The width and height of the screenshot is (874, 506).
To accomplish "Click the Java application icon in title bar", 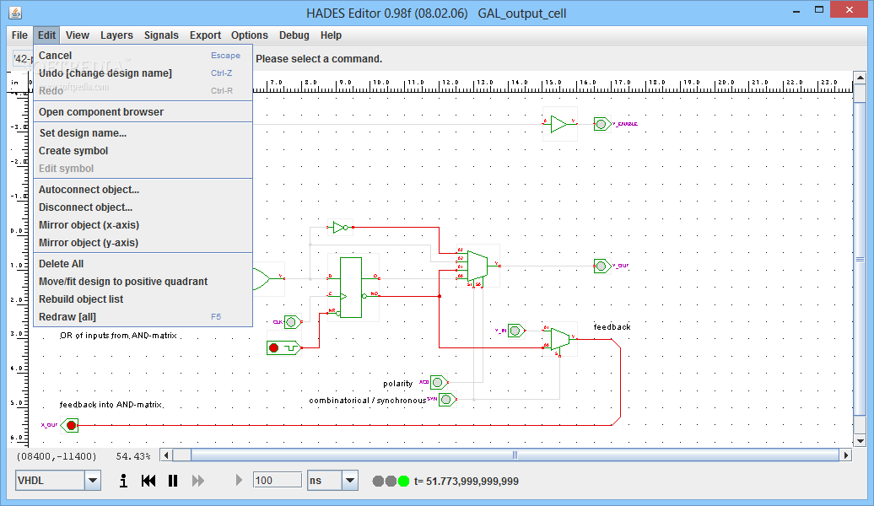I will (x=15, y=13).
